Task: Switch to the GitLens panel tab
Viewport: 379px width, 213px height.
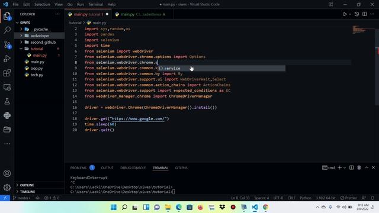Action: (181, 167)
